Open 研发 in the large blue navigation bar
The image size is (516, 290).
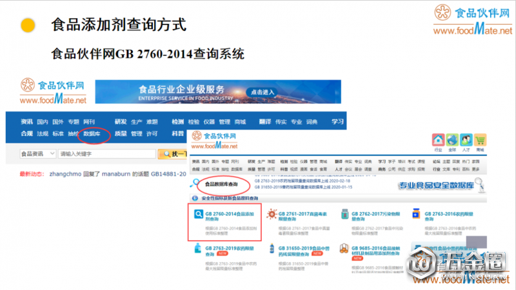[121, 122]
